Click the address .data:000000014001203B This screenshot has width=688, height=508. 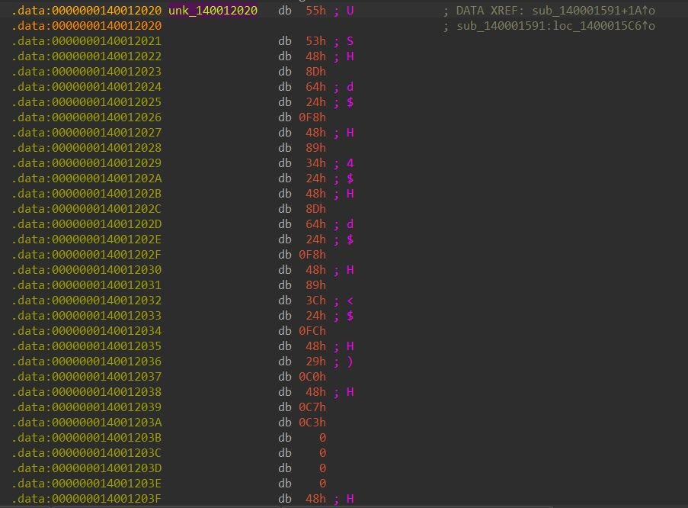click(x=86, y=438)
